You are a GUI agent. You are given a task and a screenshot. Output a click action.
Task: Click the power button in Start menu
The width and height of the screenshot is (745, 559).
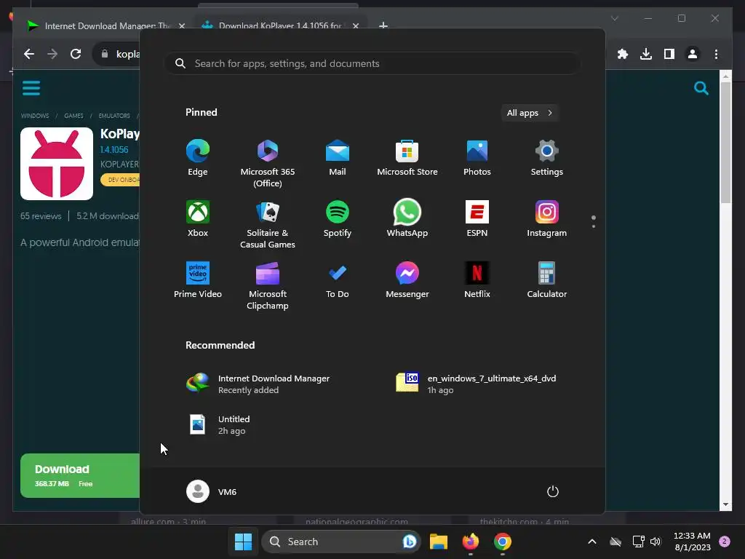tap(553, 491)
